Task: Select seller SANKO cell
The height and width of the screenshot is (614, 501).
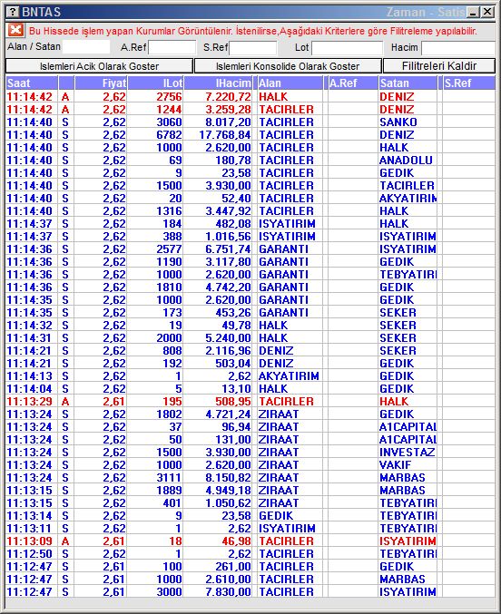Action: [x=408, y=122]
